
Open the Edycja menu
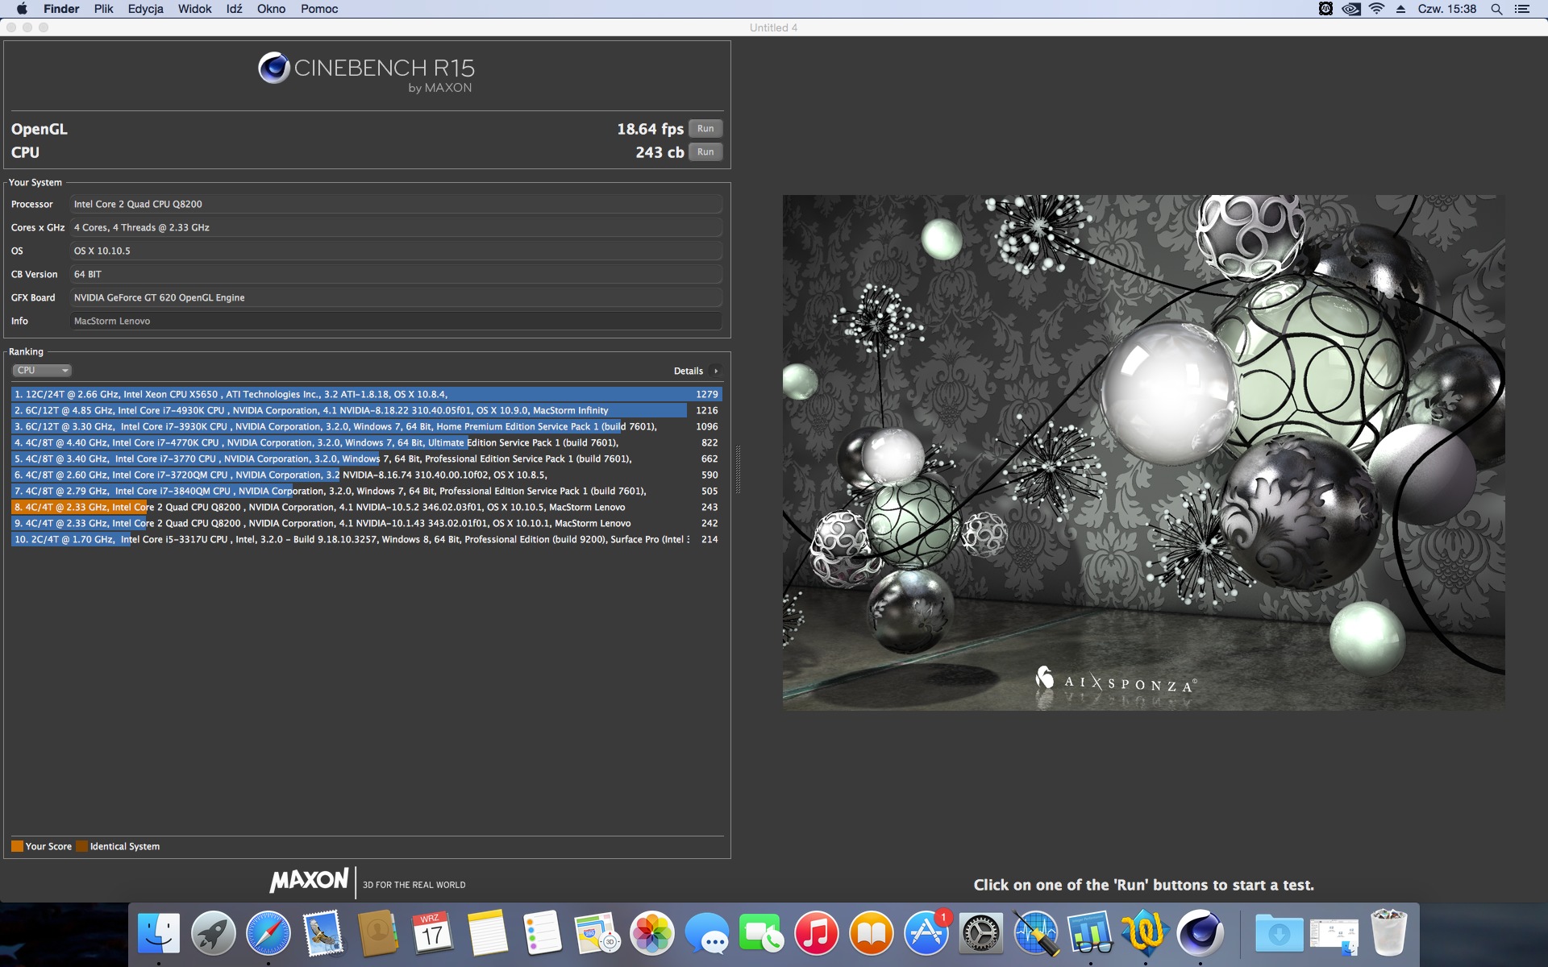pos(145,9)
